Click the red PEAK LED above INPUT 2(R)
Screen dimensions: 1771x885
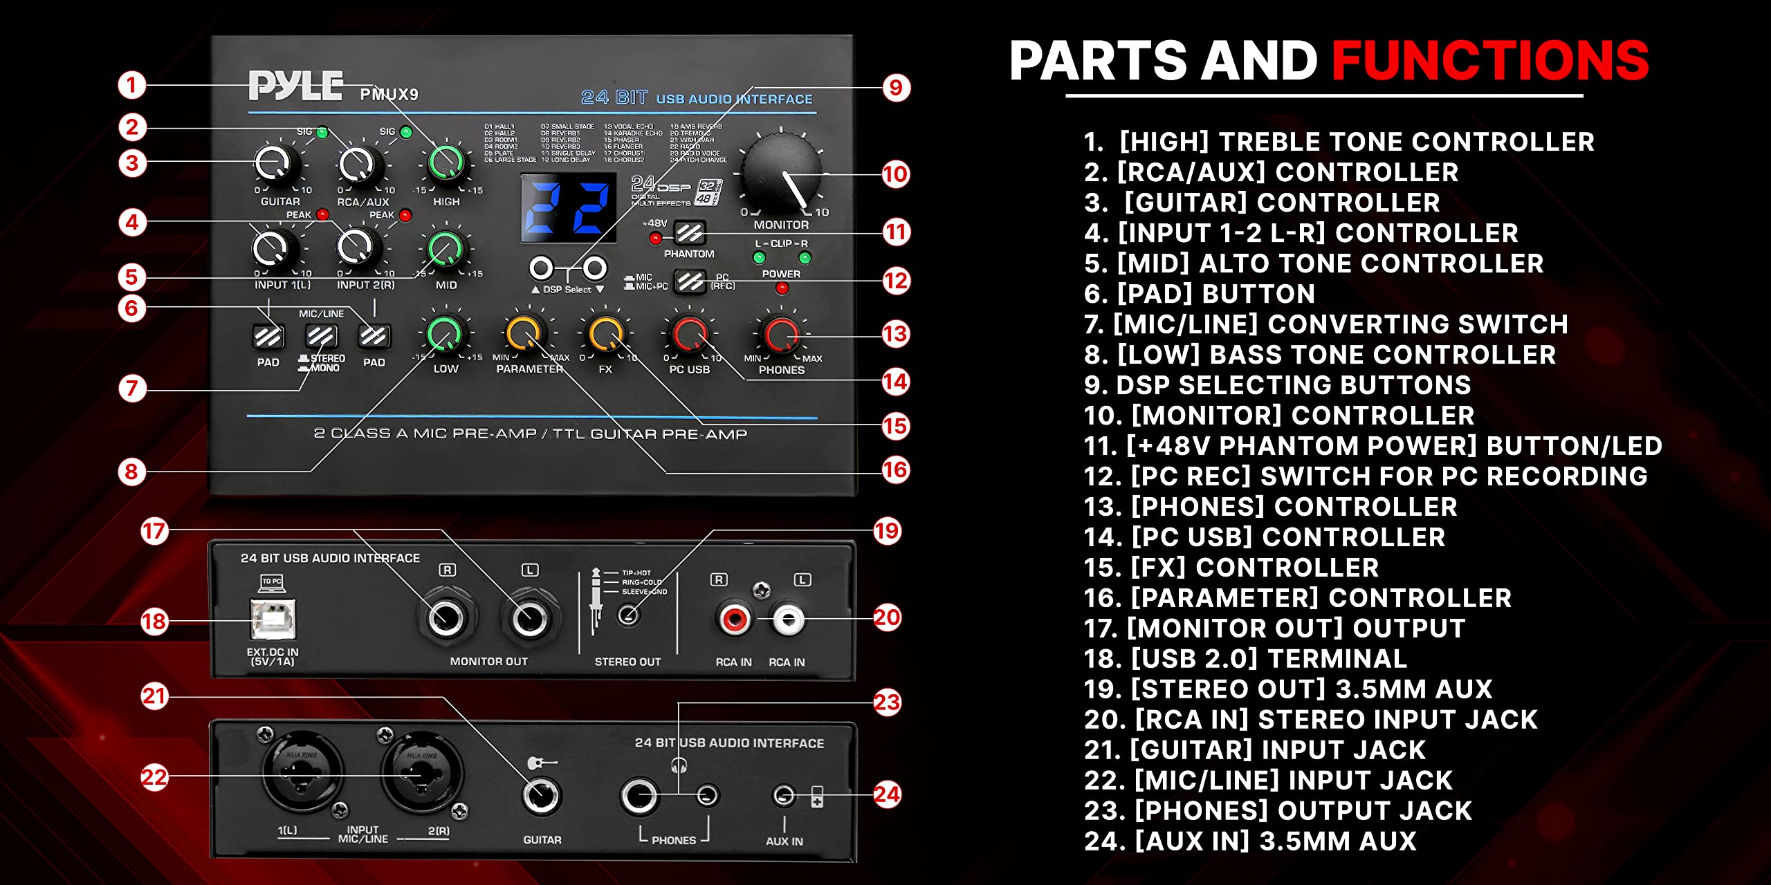click(405, 215)
